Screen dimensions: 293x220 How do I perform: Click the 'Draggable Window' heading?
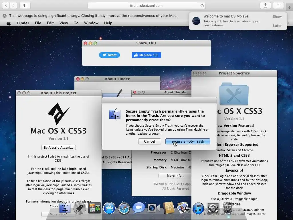[x=234, y=193]
